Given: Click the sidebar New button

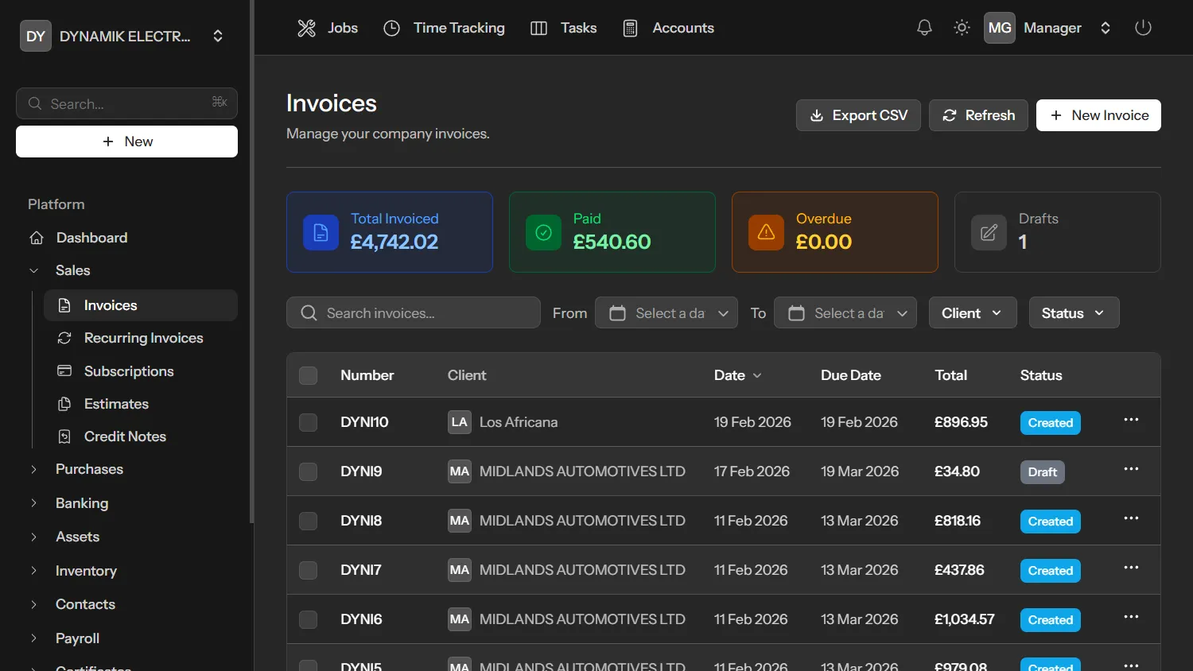Looking at the screenshot, I should [126, 142].
